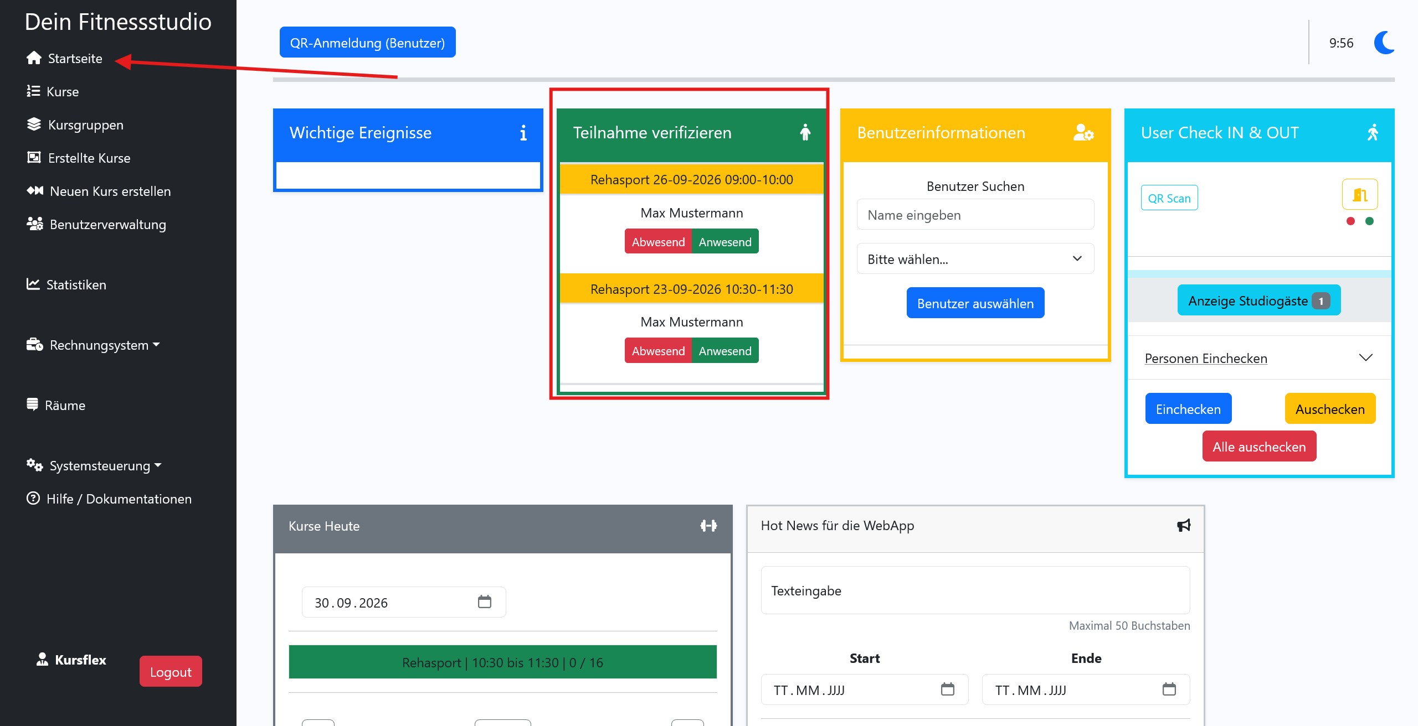Open calendar picker for Start date
The width and height of the screenshot is (1418, 726).
948,689
